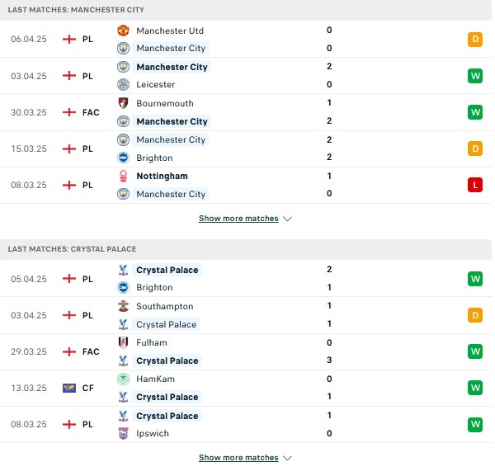495x476 pixels.
Task: Click the Bournemouth club crest
Action: click(x=123, y=103)
